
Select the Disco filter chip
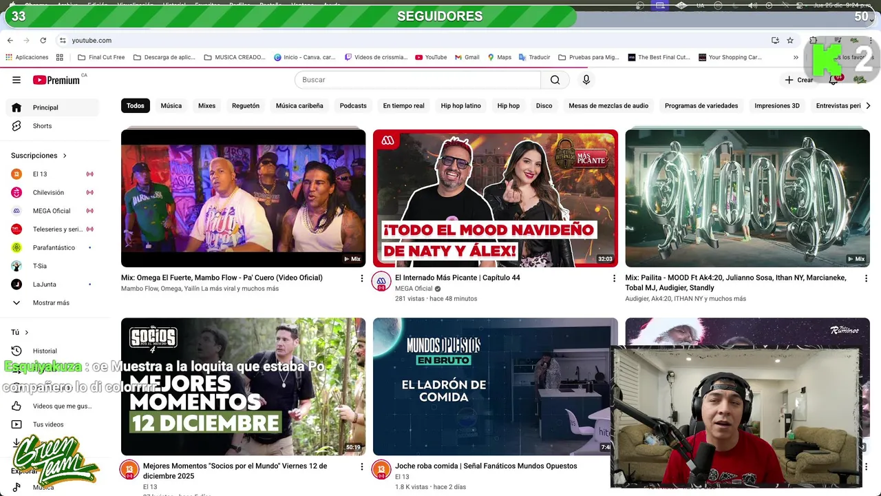pyautogui.click(x=544, y=106)
